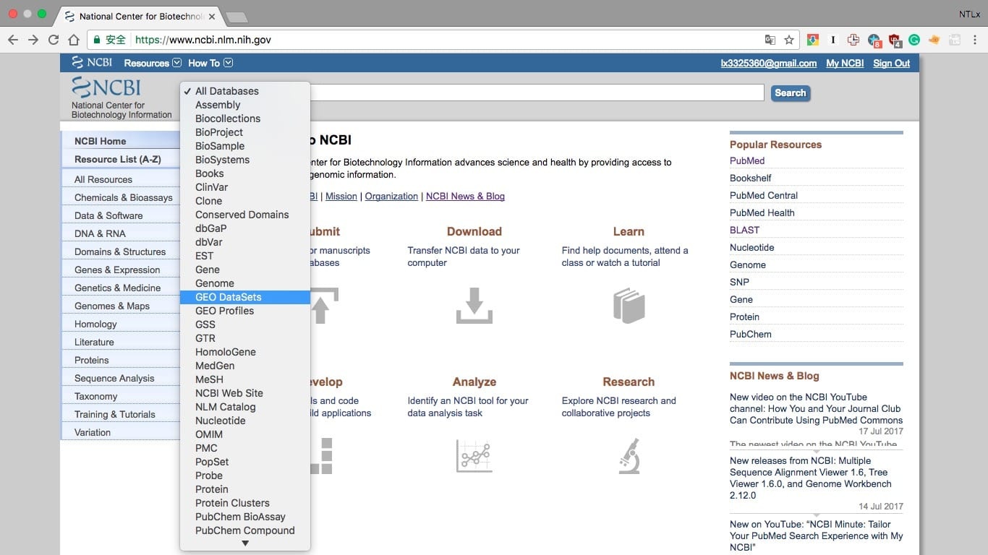Open the colorful download arrow extension
This screenshot has height=555, width=988.
[x=813, y=40]
